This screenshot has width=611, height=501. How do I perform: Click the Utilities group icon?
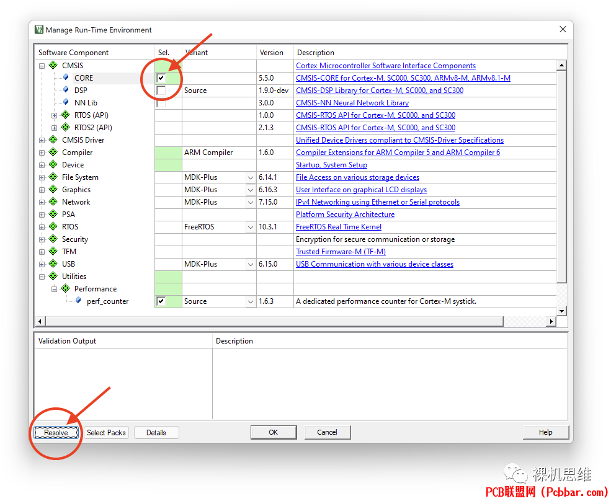click(53, 276)
